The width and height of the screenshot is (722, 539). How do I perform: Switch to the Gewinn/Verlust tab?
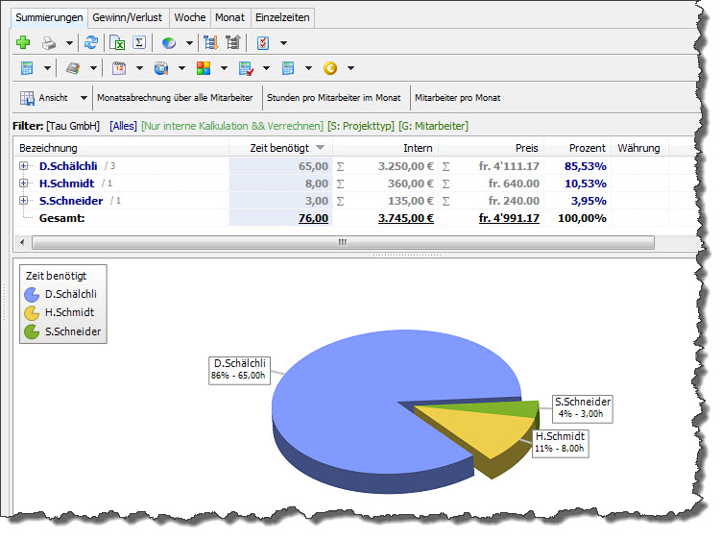[128, 17]
